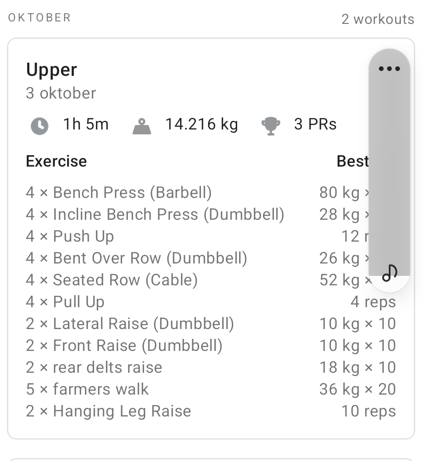The image size is (423, 461).
Task: Tap the Pull Up exercise
Action: pyautogui.click(x=65, y=302)
